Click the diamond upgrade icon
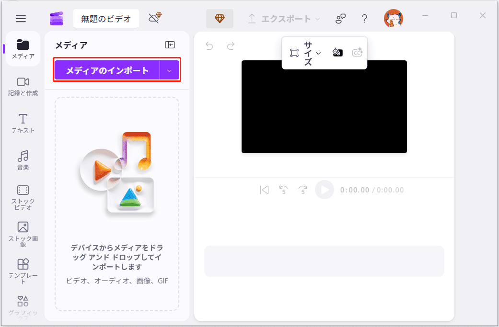499x327 pixels. [x=220, y=18]
